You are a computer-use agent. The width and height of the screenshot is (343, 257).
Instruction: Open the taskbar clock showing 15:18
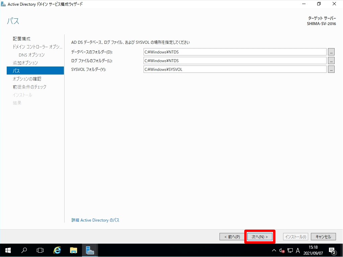pyautogui.click(x=313, y=250)
